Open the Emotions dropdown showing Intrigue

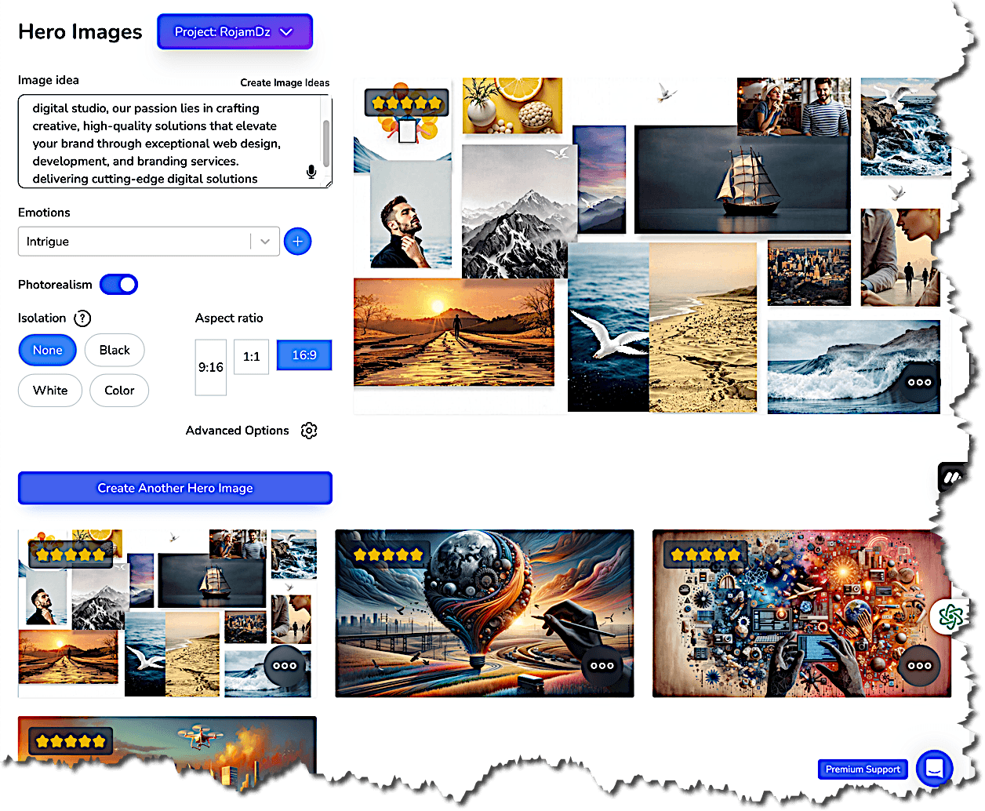click(x=148, y=242)
